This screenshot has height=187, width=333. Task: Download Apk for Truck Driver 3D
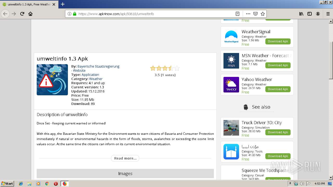tap(278, 132)
